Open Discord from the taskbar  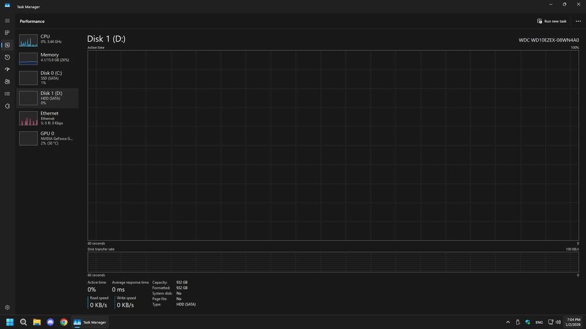pyautogui.click(x=50, y=322)
